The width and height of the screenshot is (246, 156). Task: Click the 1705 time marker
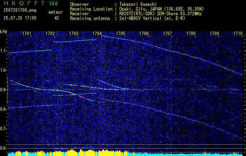click(120, 34)
